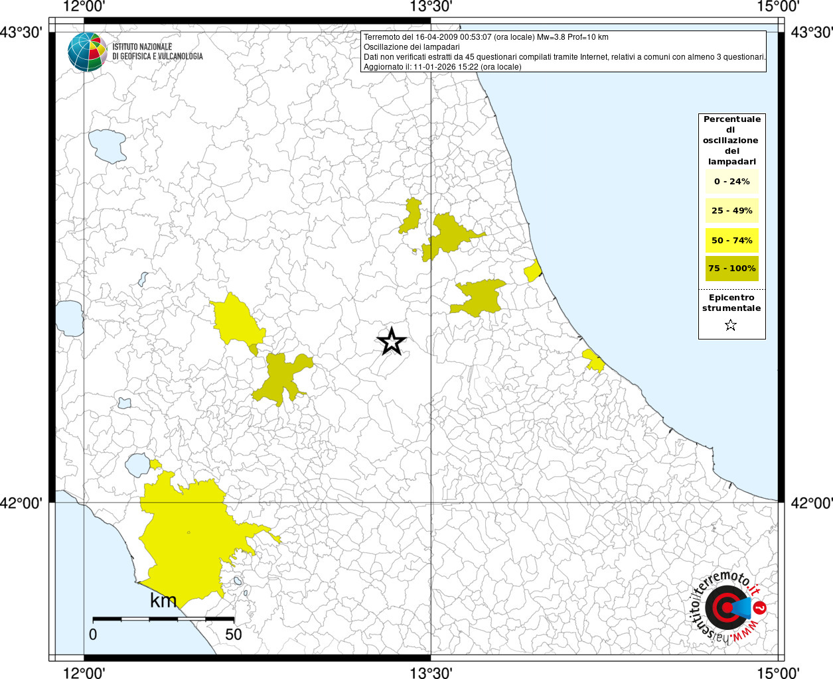
Task: Click the 'Epicentro strumentale' legend label
Action: point(731,302)
